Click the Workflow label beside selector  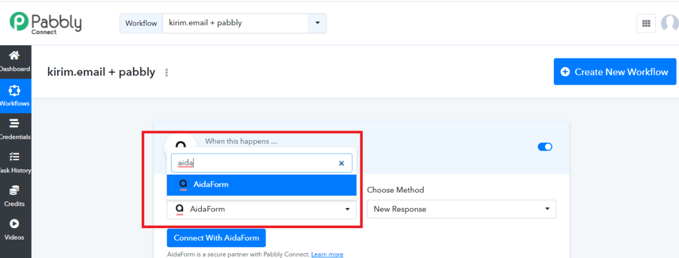coord(141,23)
